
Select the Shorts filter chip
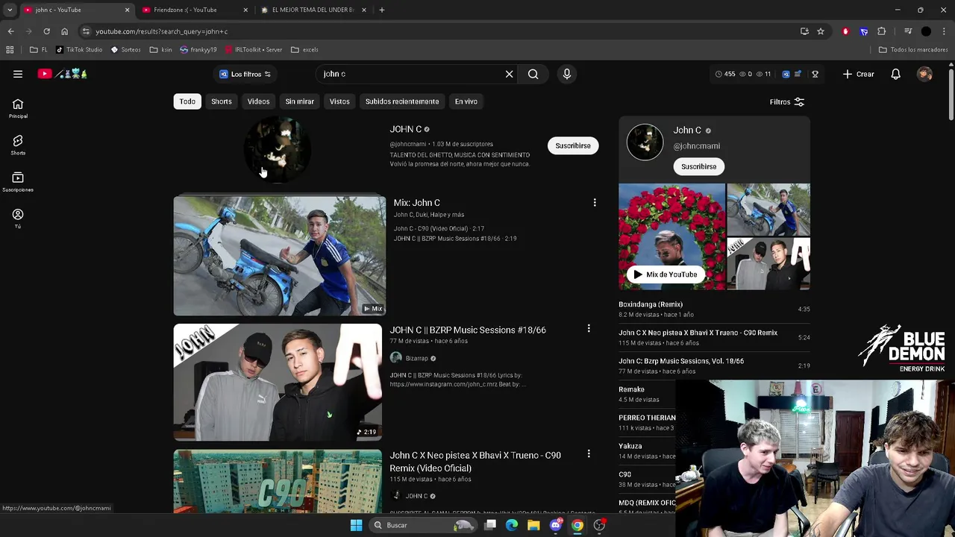222,101
